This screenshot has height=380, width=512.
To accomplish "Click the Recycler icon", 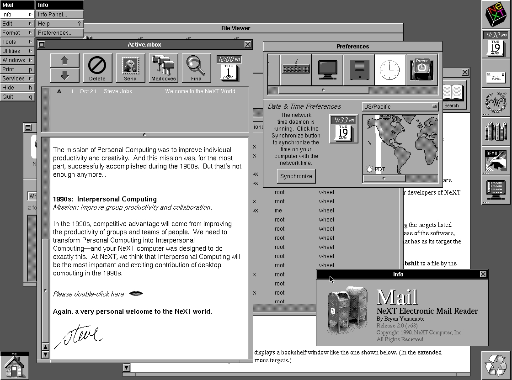I will coord(496,365).
